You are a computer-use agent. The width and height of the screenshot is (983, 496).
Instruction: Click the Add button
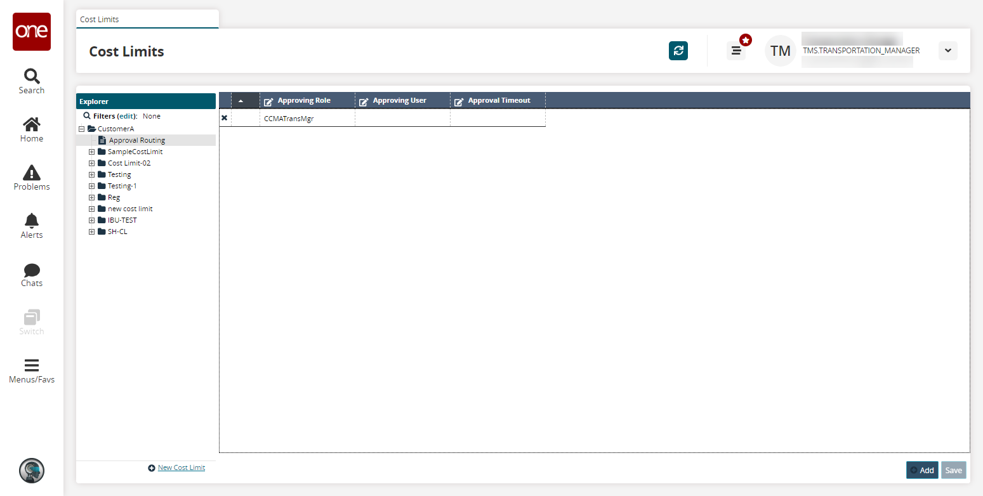(922, 470)
